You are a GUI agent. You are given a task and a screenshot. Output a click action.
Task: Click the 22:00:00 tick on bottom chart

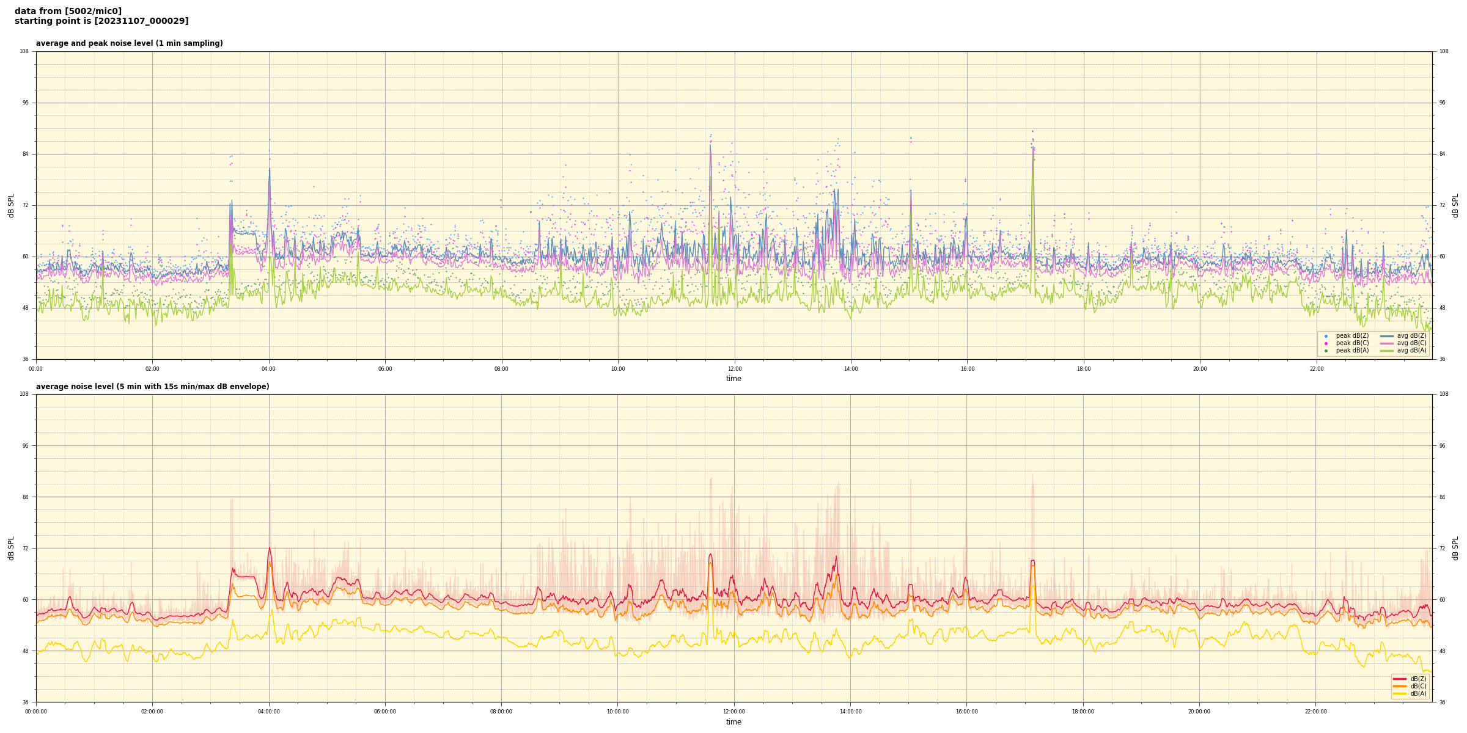pos(1315,712)
